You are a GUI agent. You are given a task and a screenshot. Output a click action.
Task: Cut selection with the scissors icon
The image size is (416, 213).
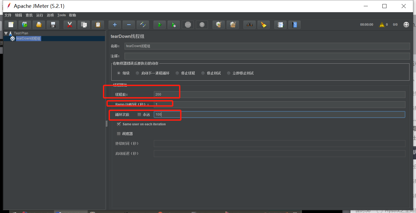(70, 25)
